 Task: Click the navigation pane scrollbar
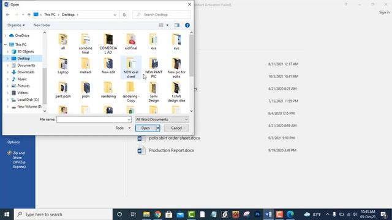click(45, 86)
